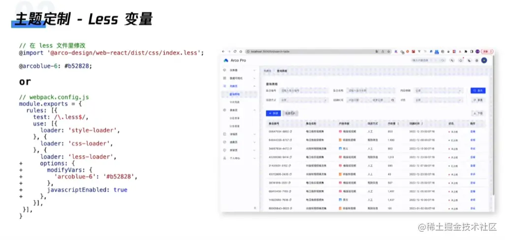
Task: Reload the page with the browser refresh icon
Action: click(235, 52)
